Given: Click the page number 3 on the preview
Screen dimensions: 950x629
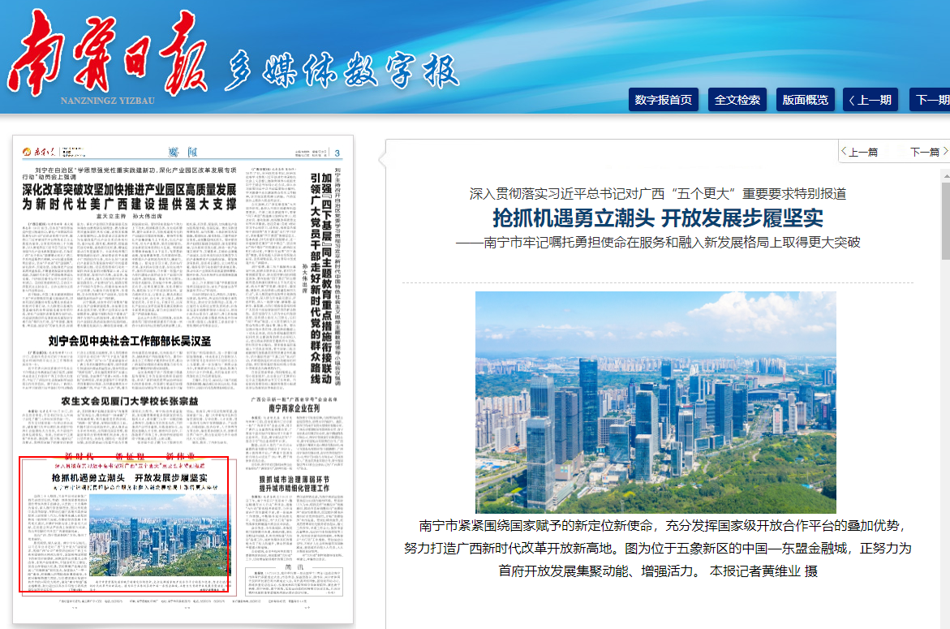Looking at the screenshot, I should [337, 153].
